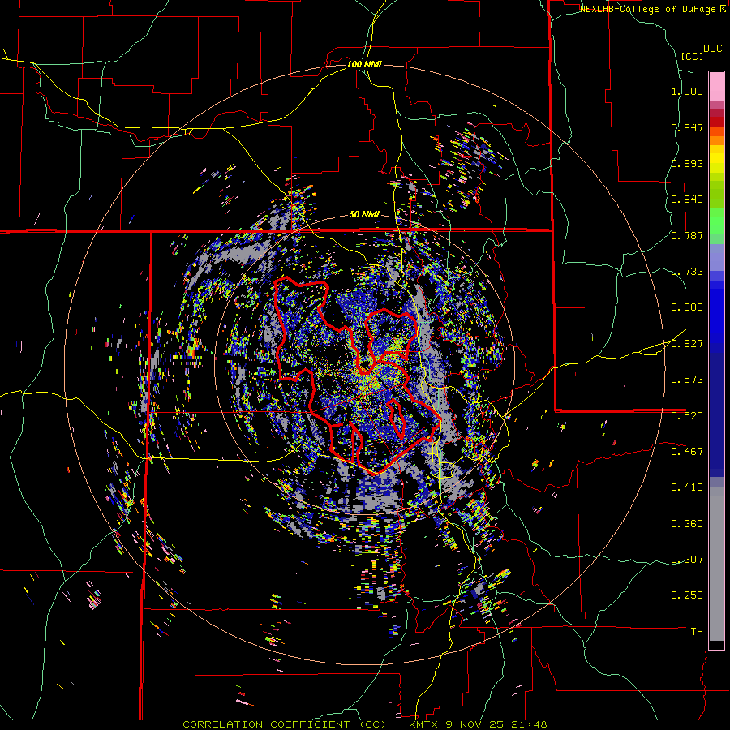Click the [CC] legend unit label
730x730 pixels.
[692, 56]
